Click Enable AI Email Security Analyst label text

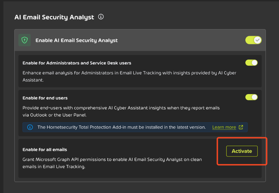coord(76,41)
